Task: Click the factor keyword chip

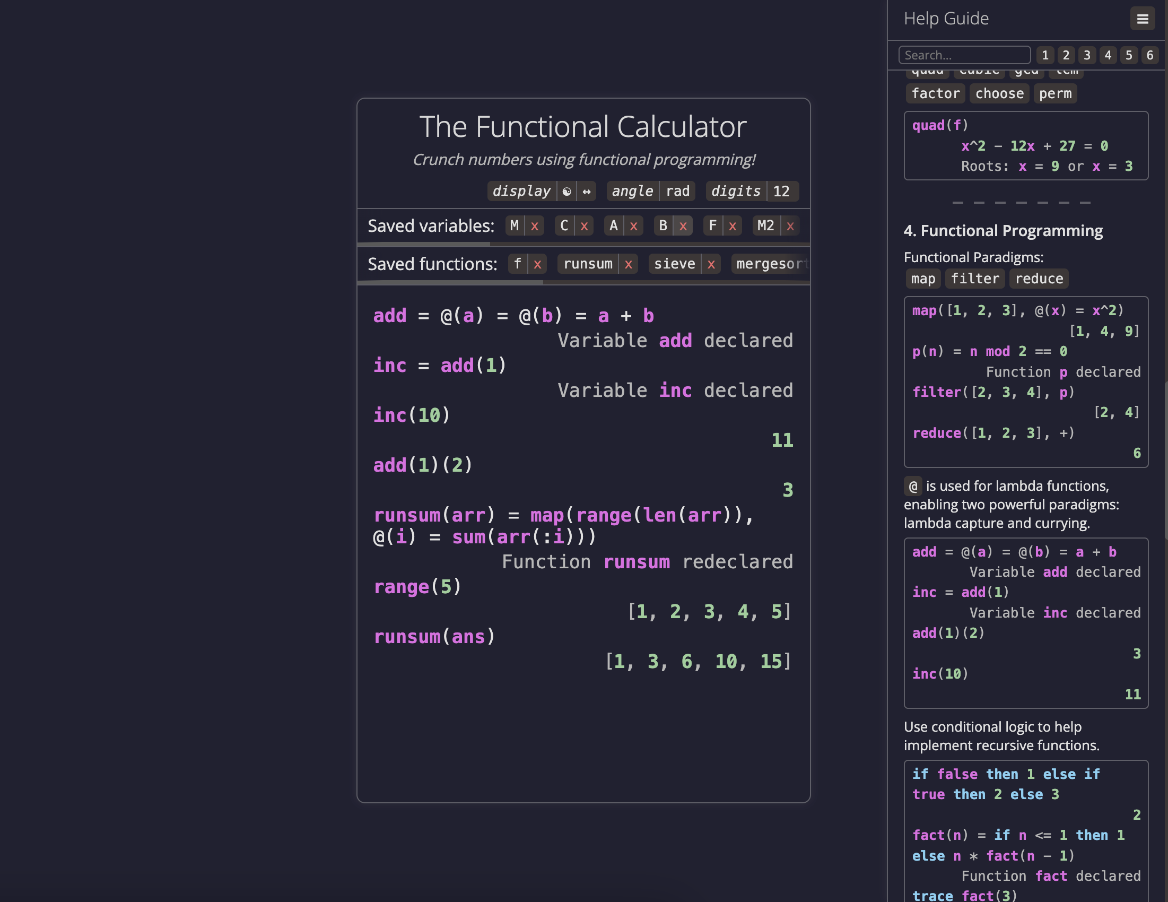Action: coord(935,93)
